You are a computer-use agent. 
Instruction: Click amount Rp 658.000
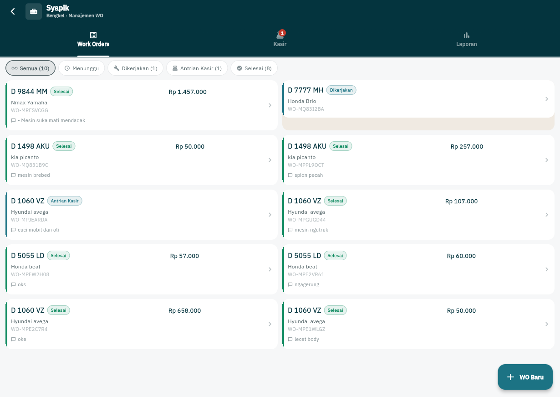184,311
